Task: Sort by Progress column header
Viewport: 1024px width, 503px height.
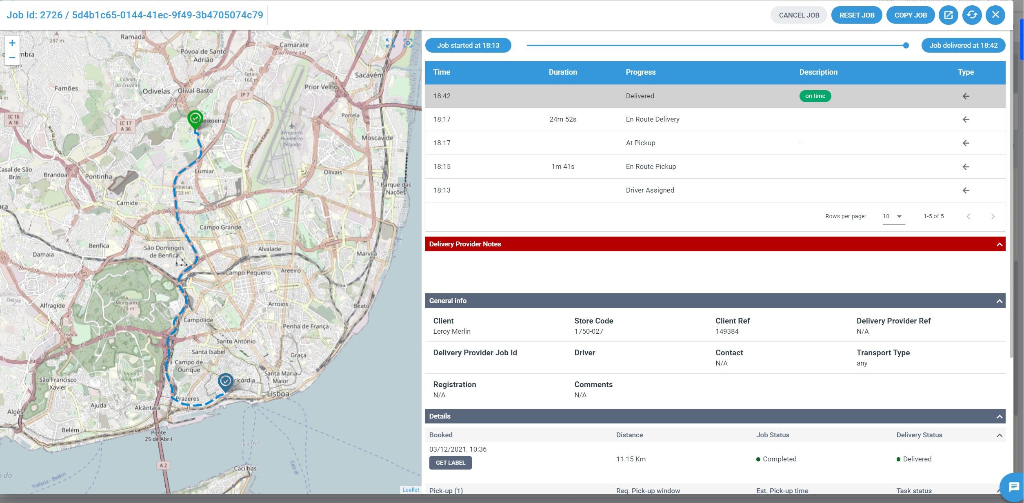Action: [x=640, y=72]
